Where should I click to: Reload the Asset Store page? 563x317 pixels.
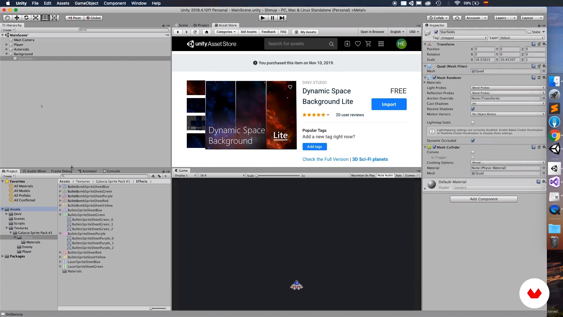[x=195, y=32]
